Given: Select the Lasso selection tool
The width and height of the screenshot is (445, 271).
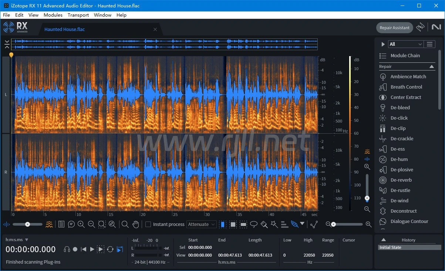Looking at the screenshot, I should pos(254,224).
